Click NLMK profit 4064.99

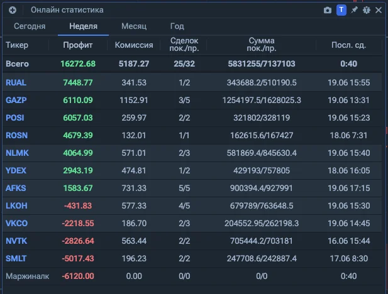coord(78,153)
